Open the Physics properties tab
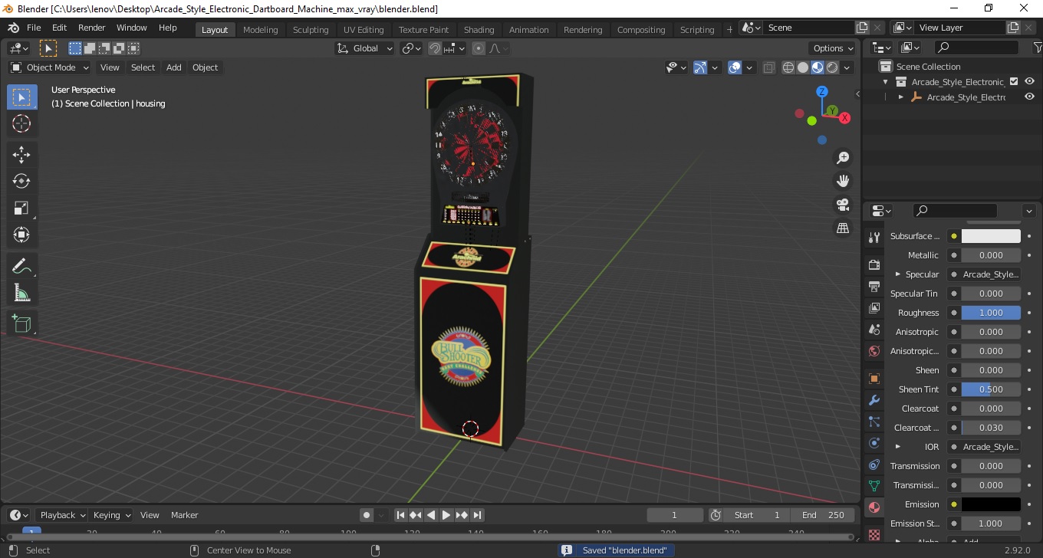Screen dimensions: 1043x558 (x=874, y=443)
